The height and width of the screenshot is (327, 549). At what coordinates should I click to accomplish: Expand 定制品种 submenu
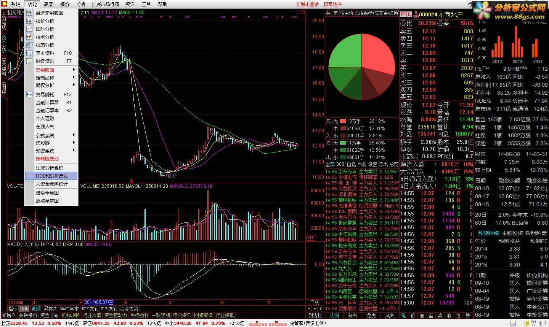[51, 78]
